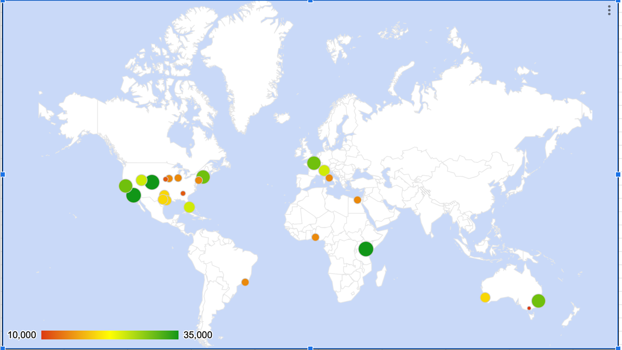Open the chart's three-dot options menu
This screenshot has height=350, width=622.
click(x=610, y=9)
